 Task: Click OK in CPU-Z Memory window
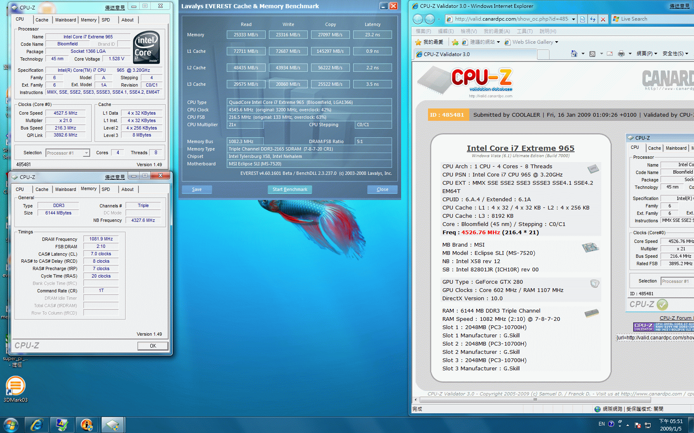(x=153, y=346)
